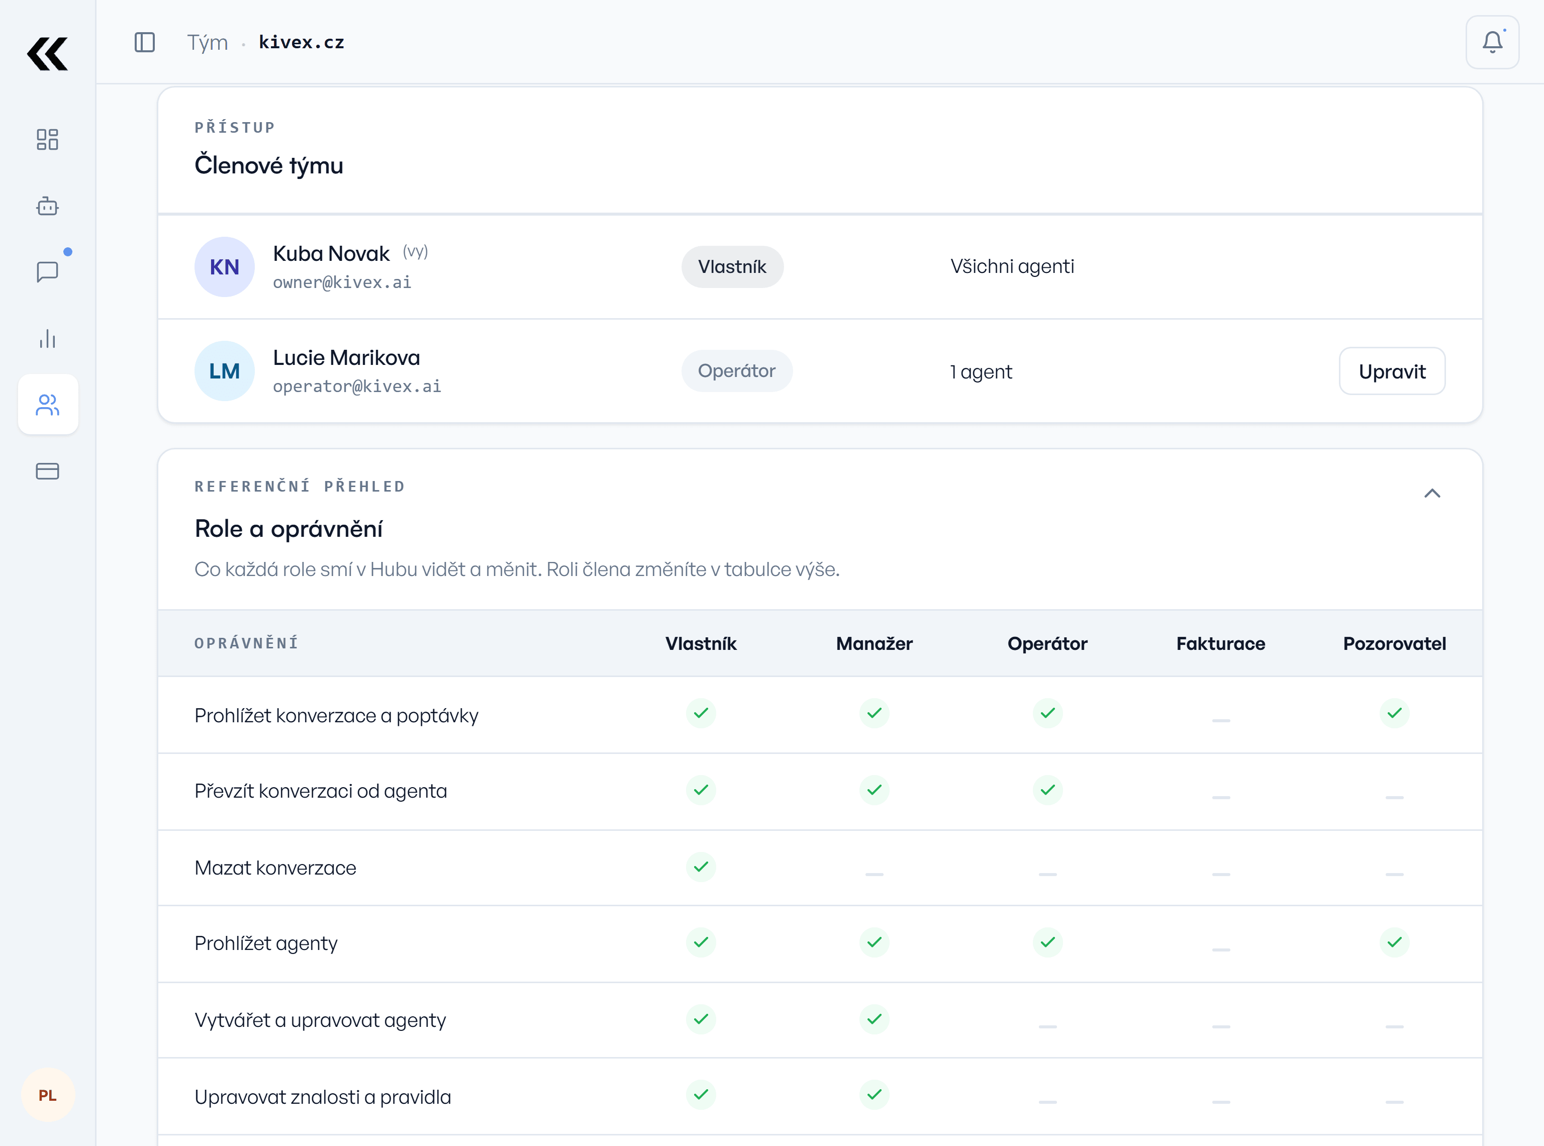Screen dimensions: 1544x1146
Task: Open notifications bell
Action: (x=1492, y=42)
